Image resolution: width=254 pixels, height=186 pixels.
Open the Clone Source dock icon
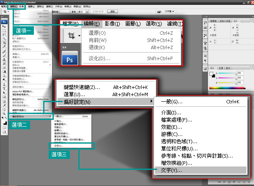205,48
